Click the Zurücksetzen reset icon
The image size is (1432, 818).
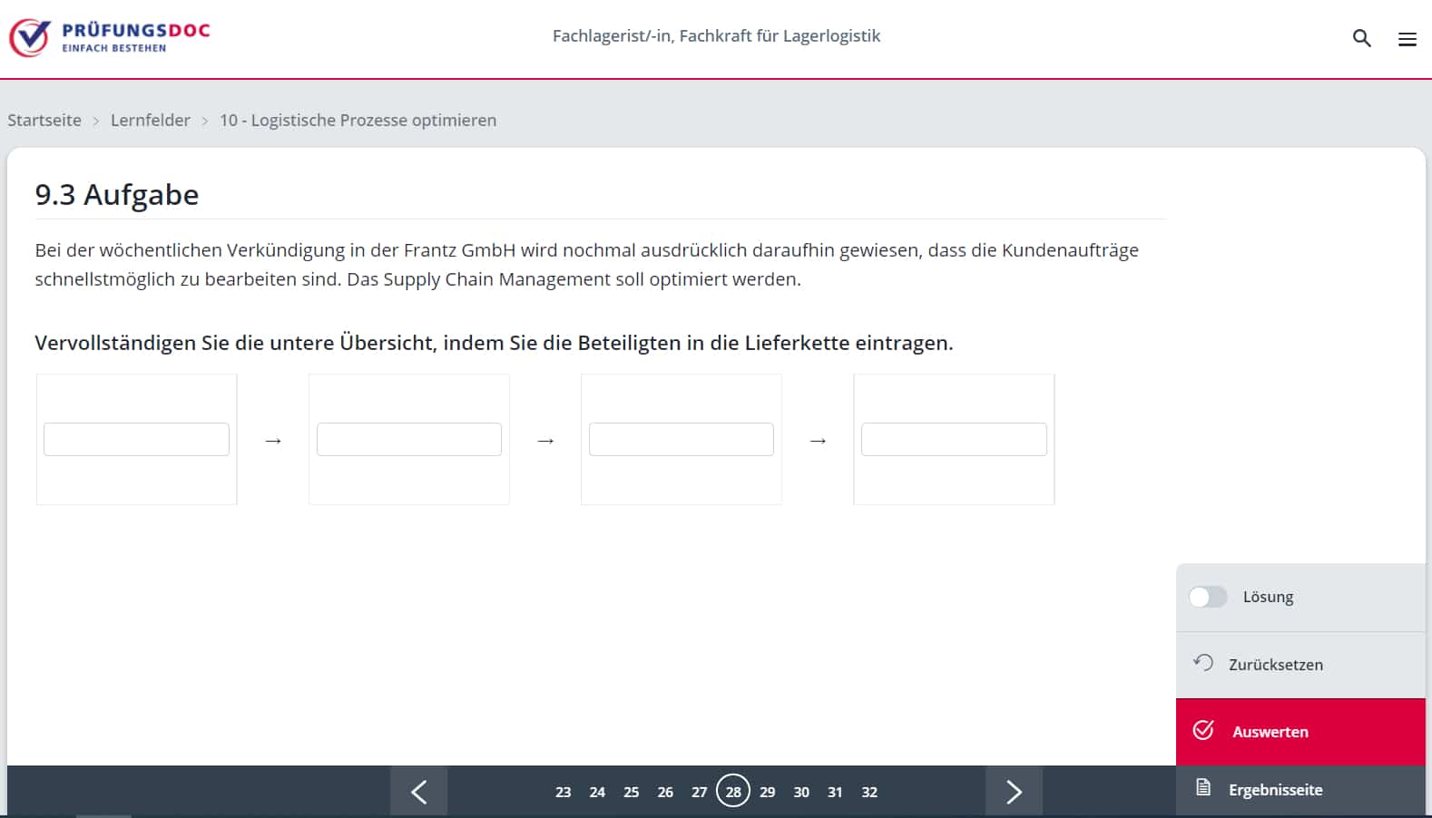[x=1203, y=663]
